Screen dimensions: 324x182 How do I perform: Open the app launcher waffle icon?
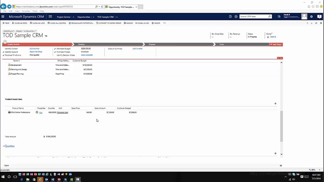pyautogui.click(x=3, y=17)
